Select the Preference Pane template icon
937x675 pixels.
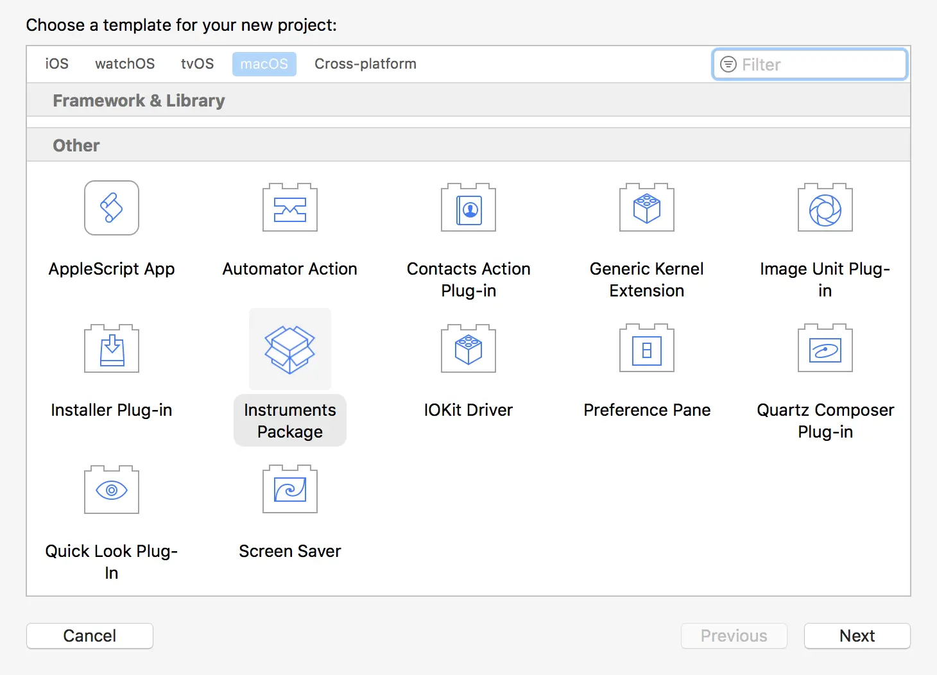click(647, 349)
